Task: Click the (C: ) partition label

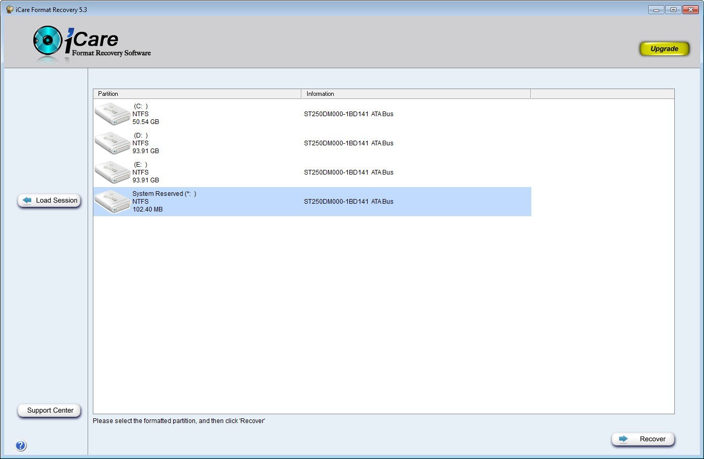Action: (x=141, y=106)
